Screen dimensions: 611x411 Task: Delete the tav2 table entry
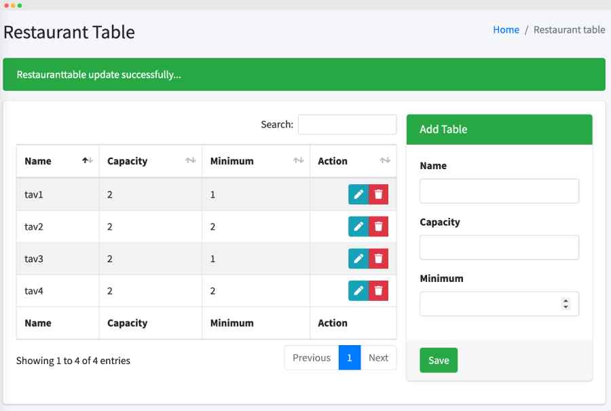(x=378, y=226)
